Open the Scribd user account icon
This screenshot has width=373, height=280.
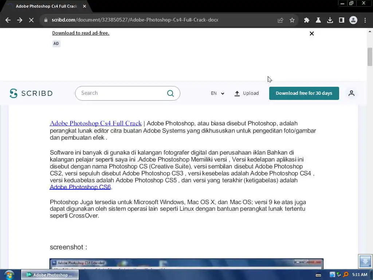click(352, 93)
